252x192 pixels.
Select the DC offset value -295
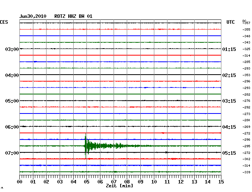[246, 146]
